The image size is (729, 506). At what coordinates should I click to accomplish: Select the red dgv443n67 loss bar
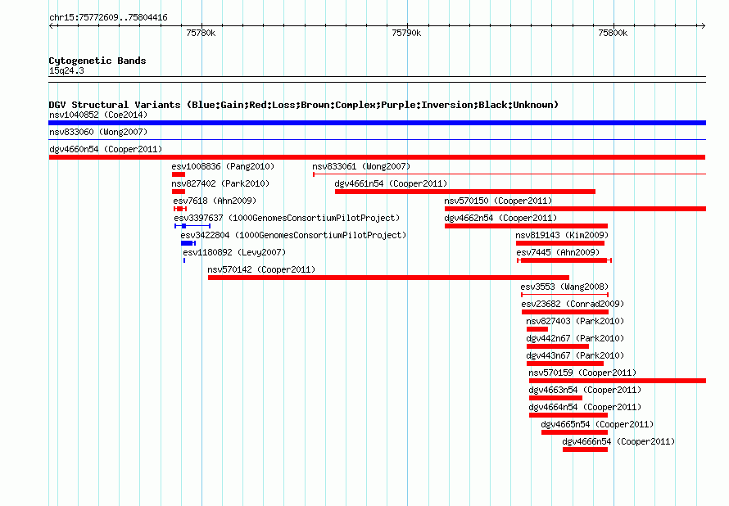(x=565, y=364)
